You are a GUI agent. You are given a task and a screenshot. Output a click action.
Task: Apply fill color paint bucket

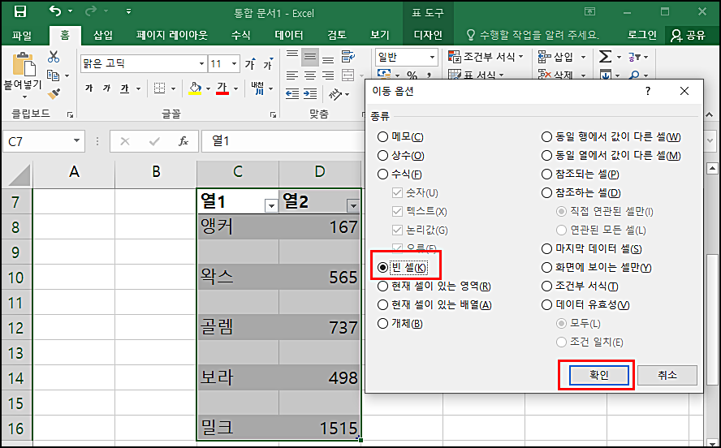195,88
